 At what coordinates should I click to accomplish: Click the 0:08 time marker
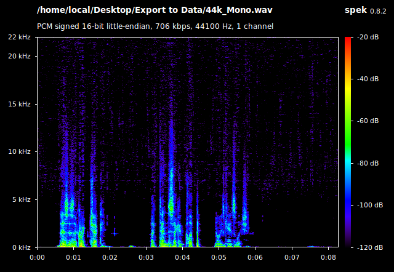tap(328, 257)
